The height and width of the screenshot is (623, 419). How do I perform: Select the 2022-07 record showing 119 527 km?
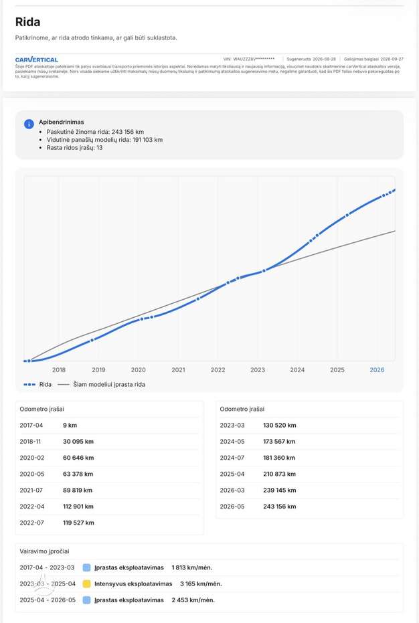(109, 523)
